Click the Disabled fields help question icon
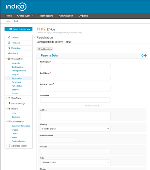This screenshot has width=150, height=170. click(99, 106)
